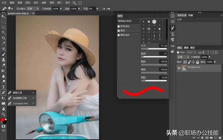Select the Zoom magnifier tool in toolbar

click(3, 114)
